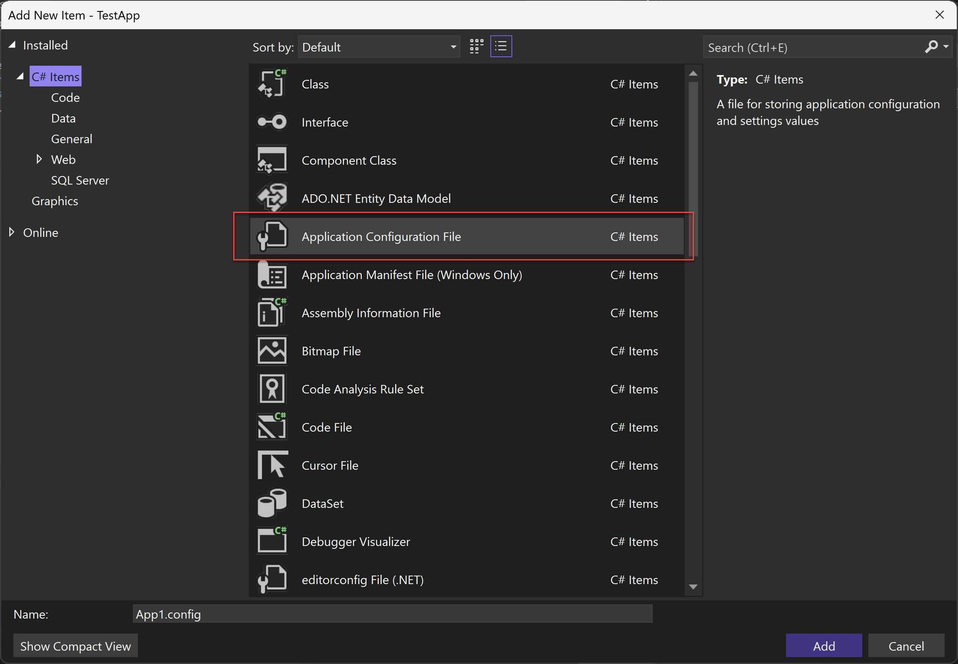Viewport: 958px width, 664px height.
Task: Select C# Items category
Action: pyautogui.click(x=55, y=76)
